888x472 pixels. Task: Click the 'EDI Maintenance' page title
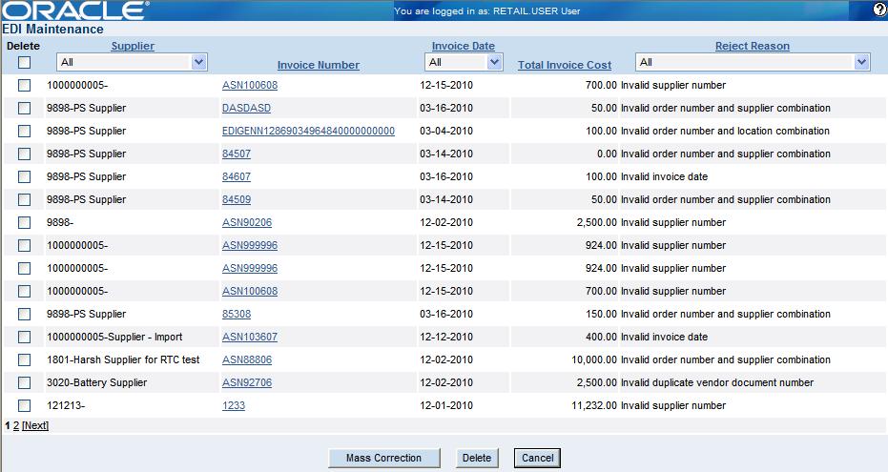point(52,29)
